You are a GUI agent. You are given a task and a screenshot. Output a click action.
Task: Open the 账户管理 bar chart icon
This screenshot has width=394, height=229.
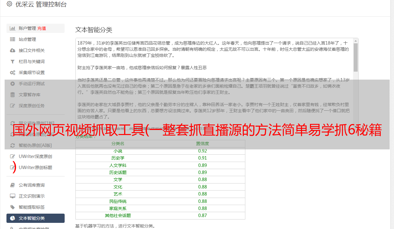13,28
